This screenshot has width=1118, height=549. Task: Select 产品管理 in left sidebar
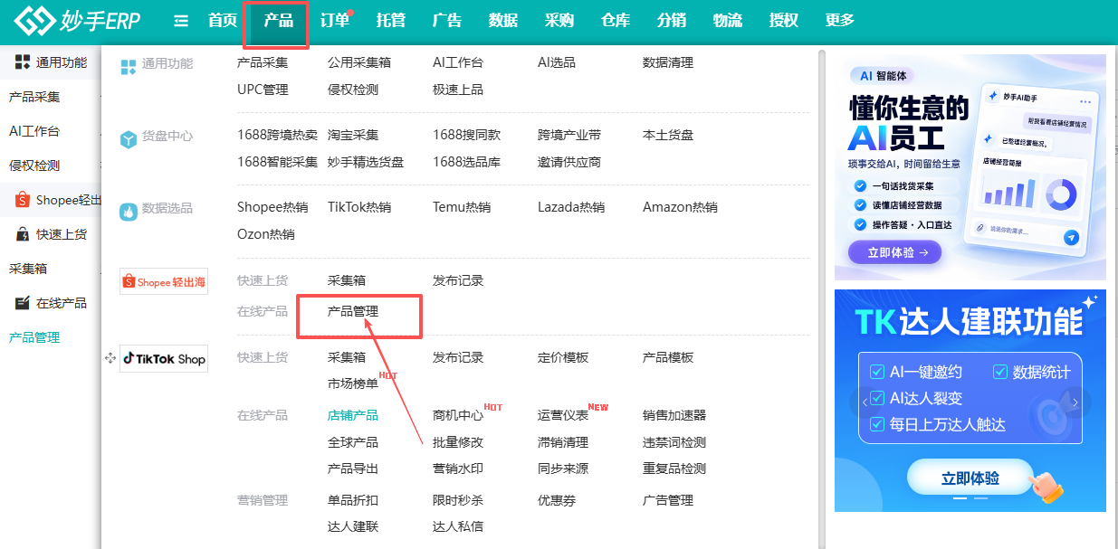pyautogui.click(x=34, y=337)
